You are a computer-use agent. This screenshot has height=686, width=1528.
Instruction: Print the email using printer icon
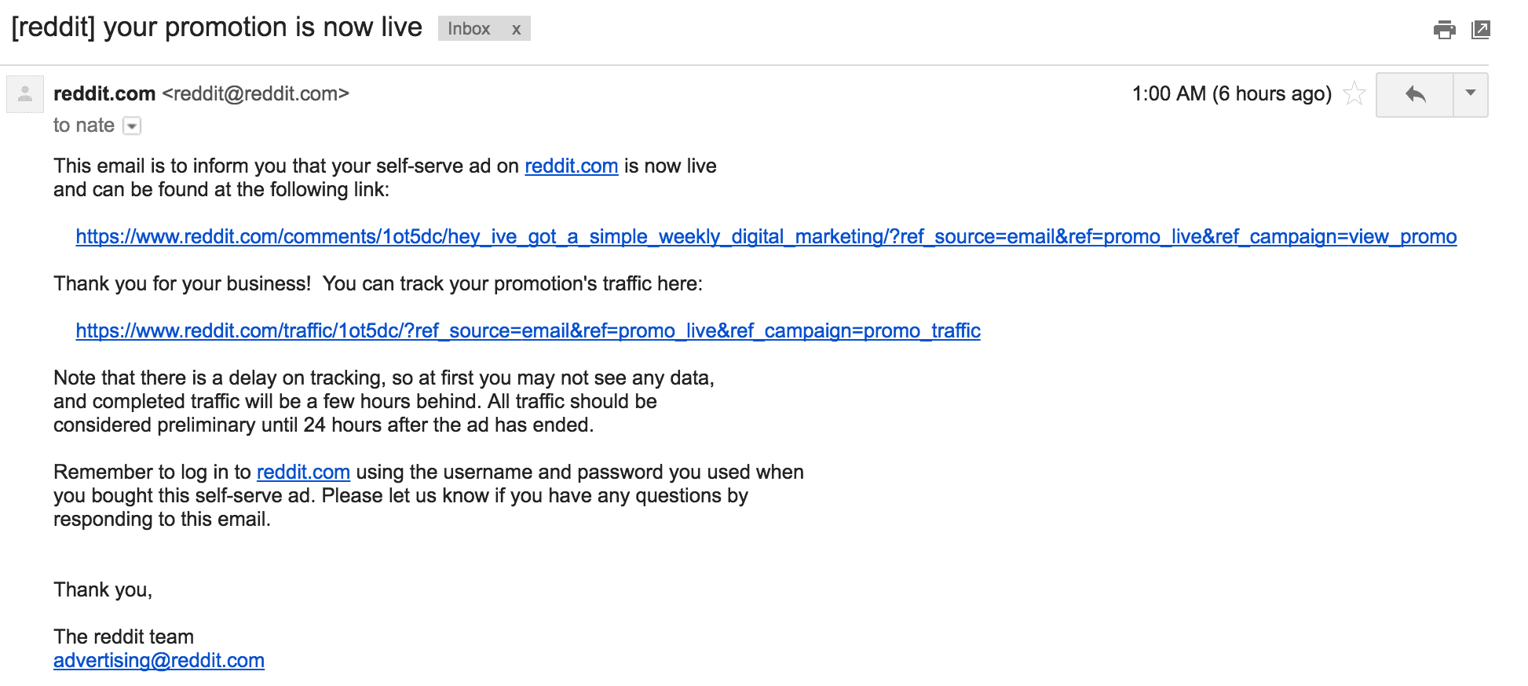point(1444,30)
